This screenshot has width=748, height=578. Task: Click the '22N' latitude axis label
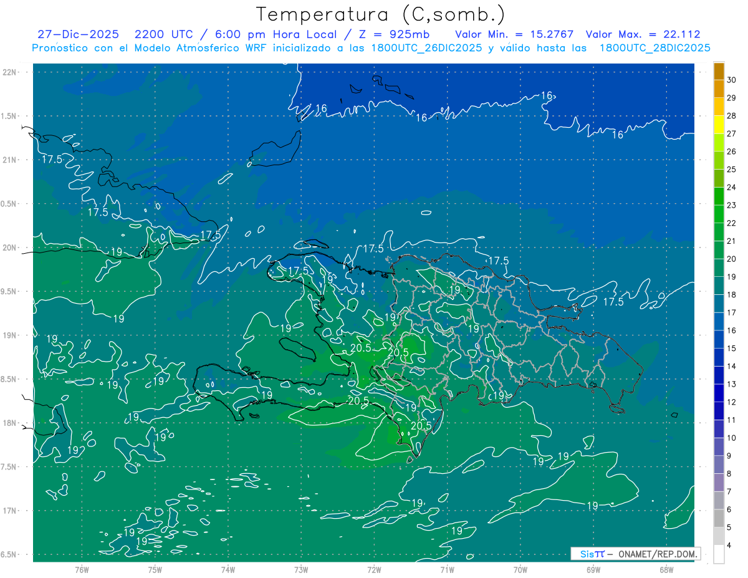tap(10, 72)
